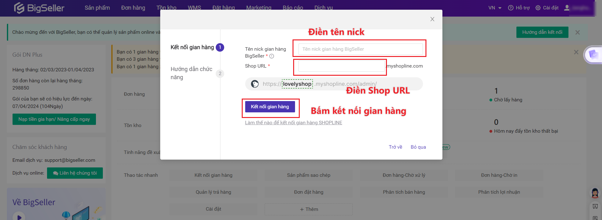
Task: Open link Làm thế nào để kết nối SHOPLINE
Action: 293,123
